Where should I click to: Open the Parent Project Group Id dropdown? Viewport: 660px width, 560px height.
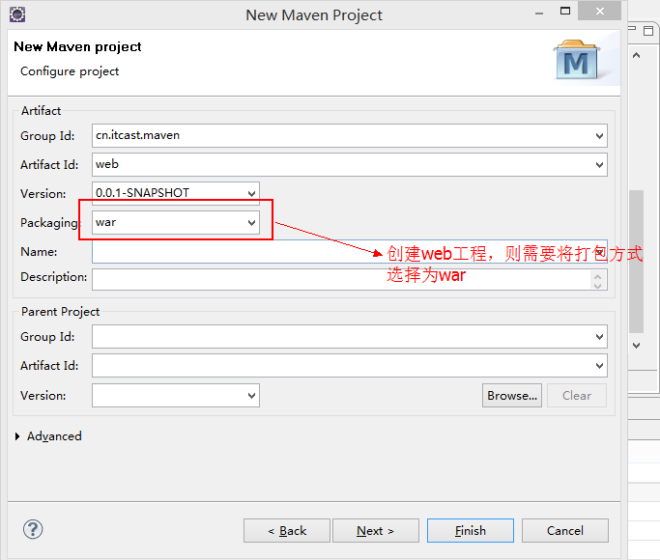pyautogui.click(x=600, y=337)
